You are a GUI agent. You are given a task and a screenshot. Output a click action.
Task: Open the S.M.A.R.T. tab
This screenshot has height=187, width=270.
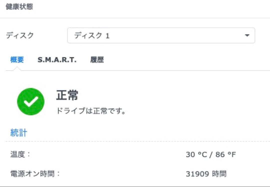[57, 60]
